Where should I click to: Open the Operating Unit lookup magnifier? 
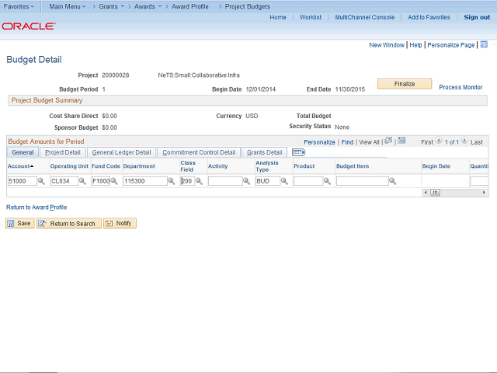[82, 181]
